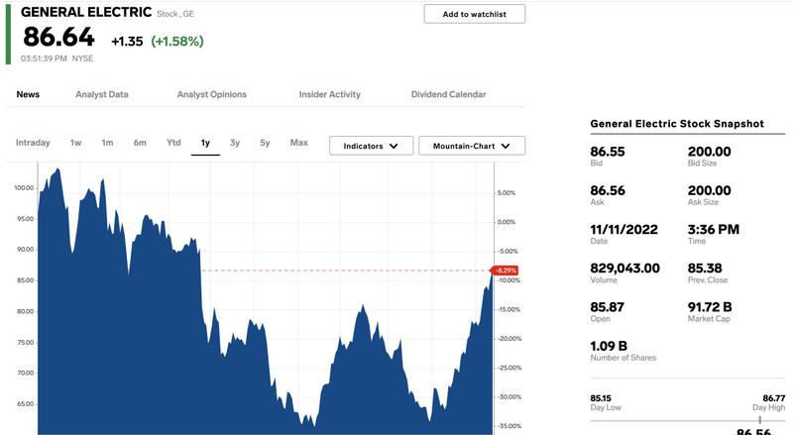Click the Stock, GE label
Viewport: 793px width, 435px height.
tap(175, 14)
